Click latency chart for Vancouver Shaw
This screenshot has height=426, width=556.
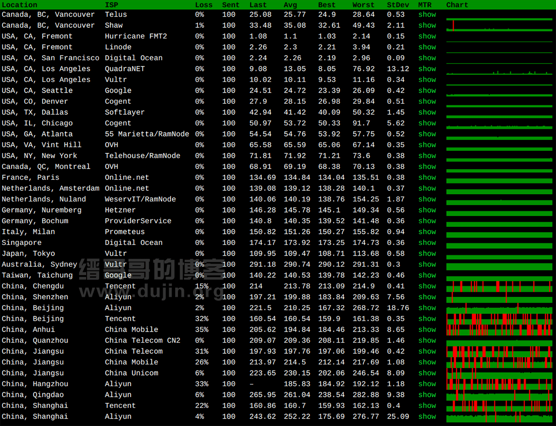coord(499,25)
